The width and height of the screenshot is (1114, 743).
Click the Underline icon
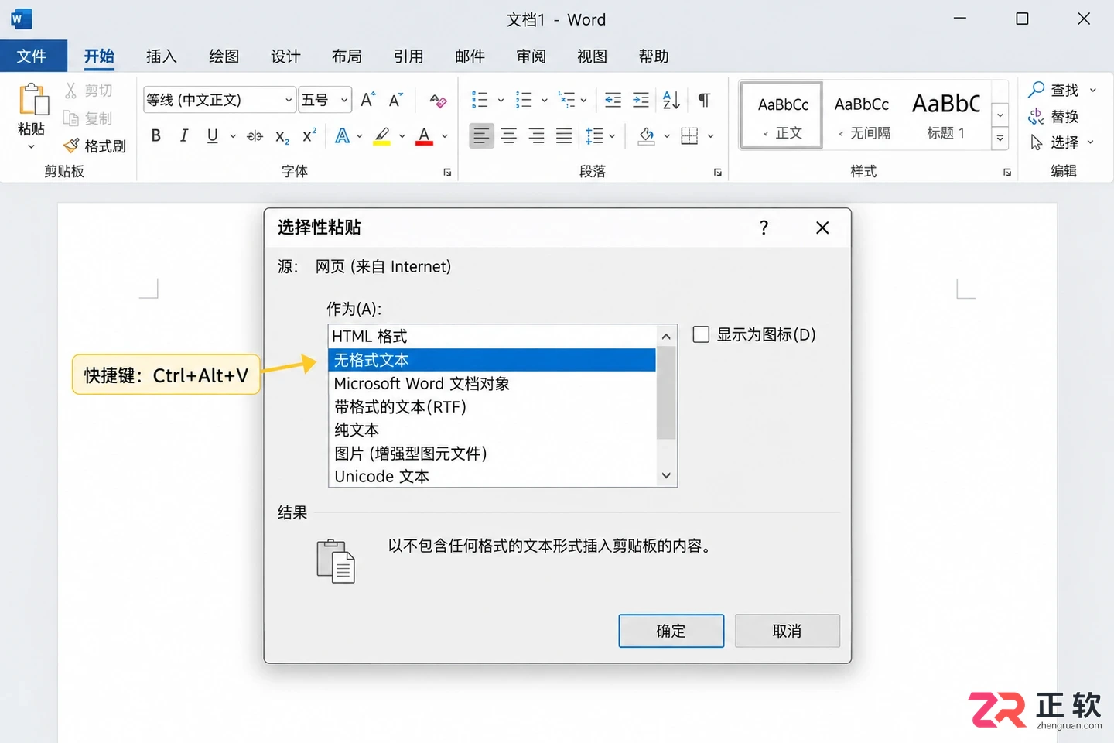tap(212, 135)
